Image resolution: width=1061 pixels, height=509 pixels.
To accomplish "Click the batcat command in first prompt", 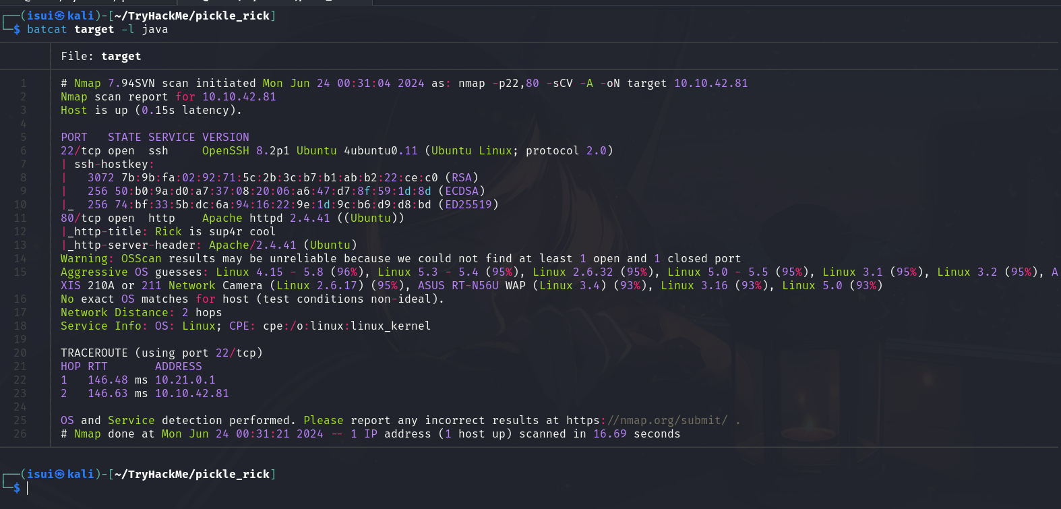I will (47, 29).
